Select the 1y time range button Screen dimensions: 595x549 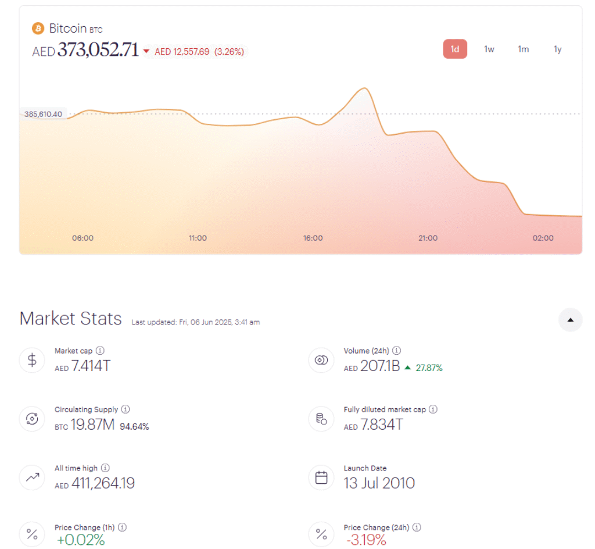click(557, 49)
